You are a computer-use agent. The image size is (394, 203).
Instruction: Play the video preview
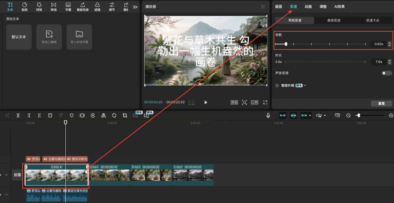(x=206, y=102)
